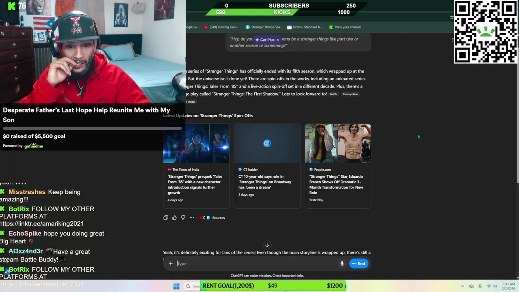Click Al3xz4nd3r username in chat
This screenshot has width=519, height=292.
26,251
